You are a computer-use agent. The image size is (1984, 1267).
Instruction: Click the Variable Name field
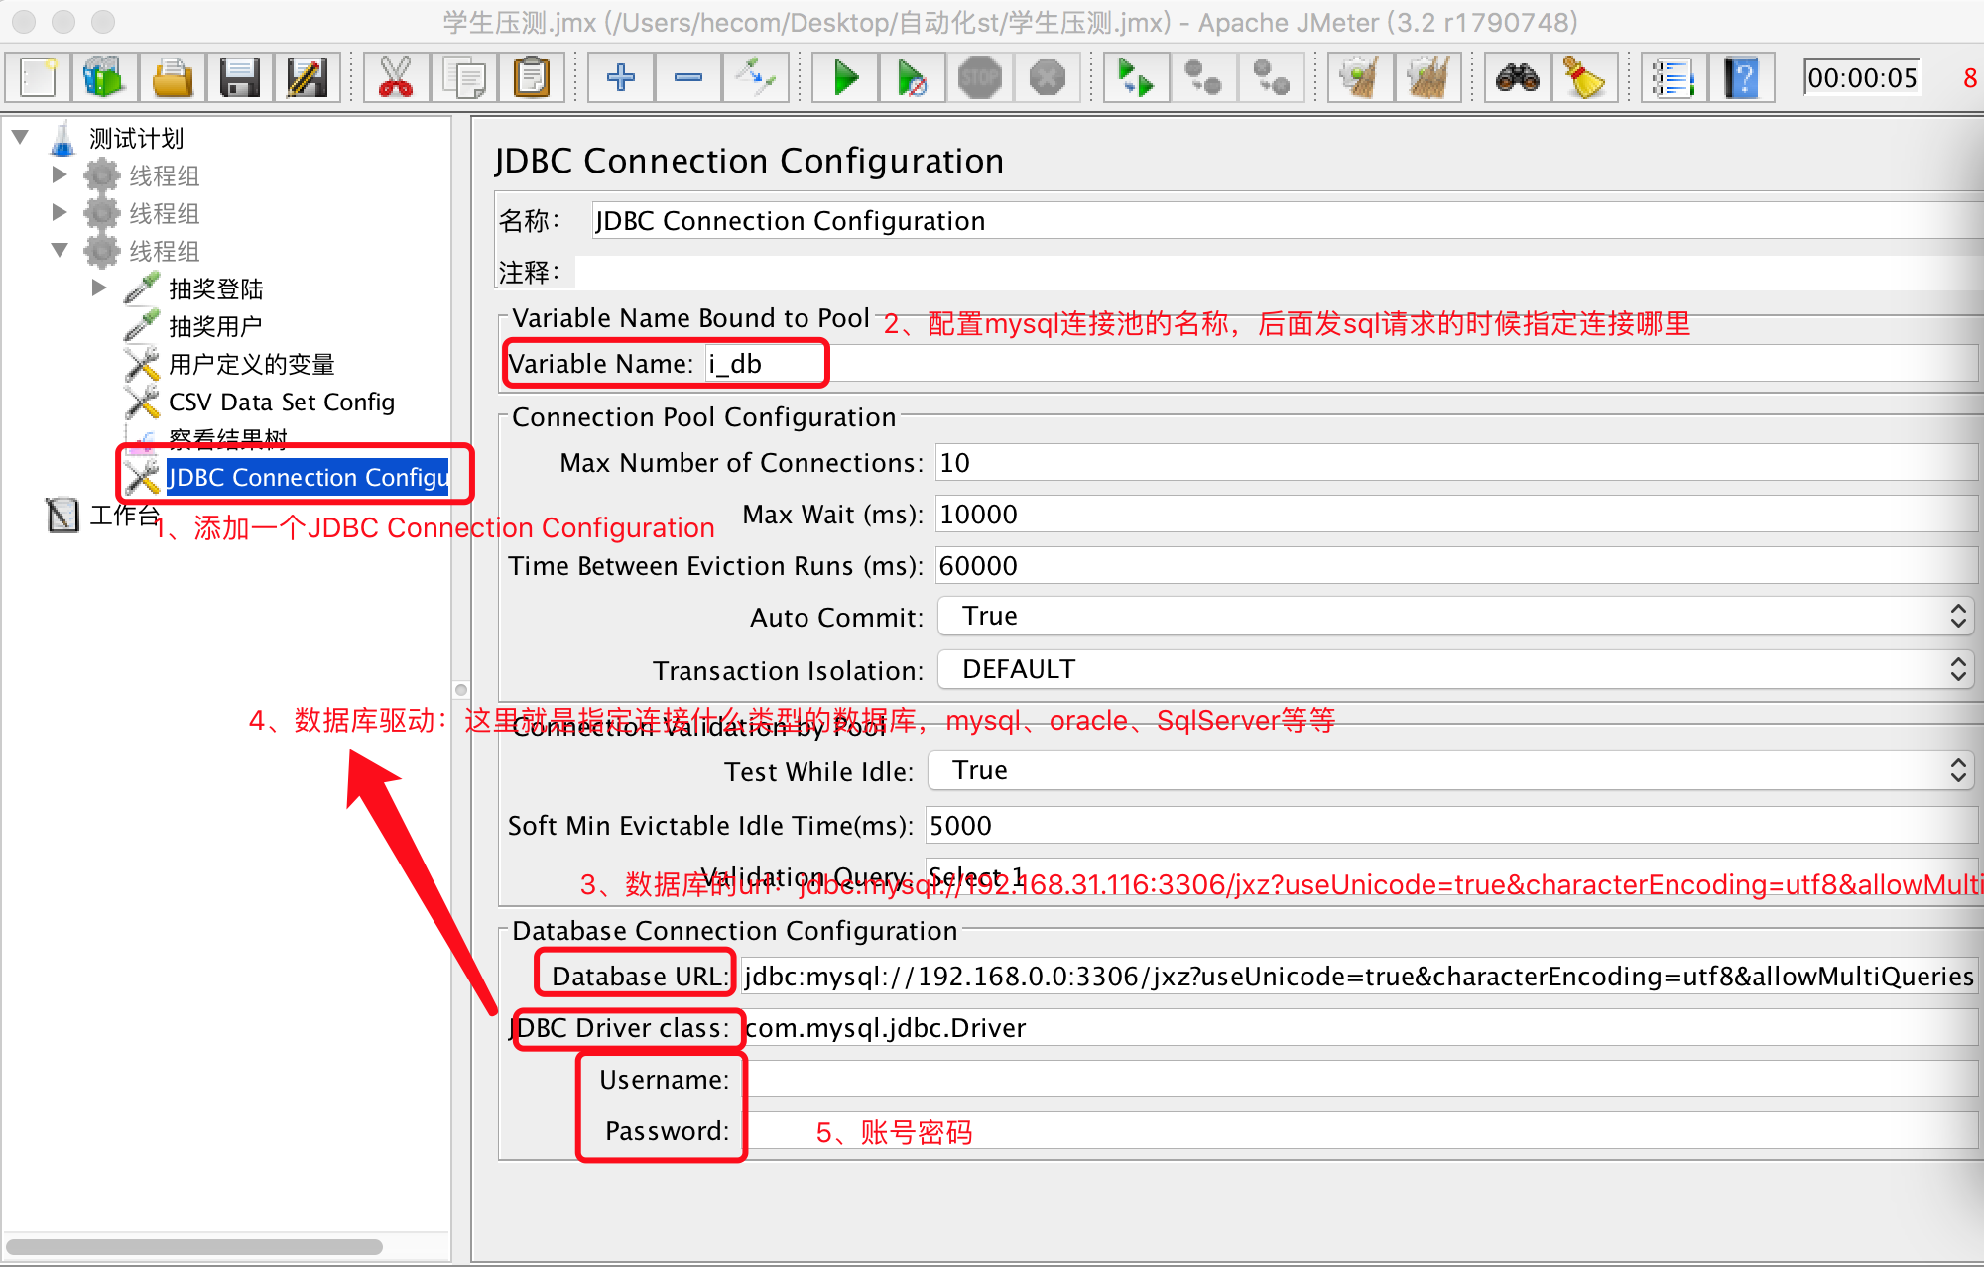point(1341,364)
